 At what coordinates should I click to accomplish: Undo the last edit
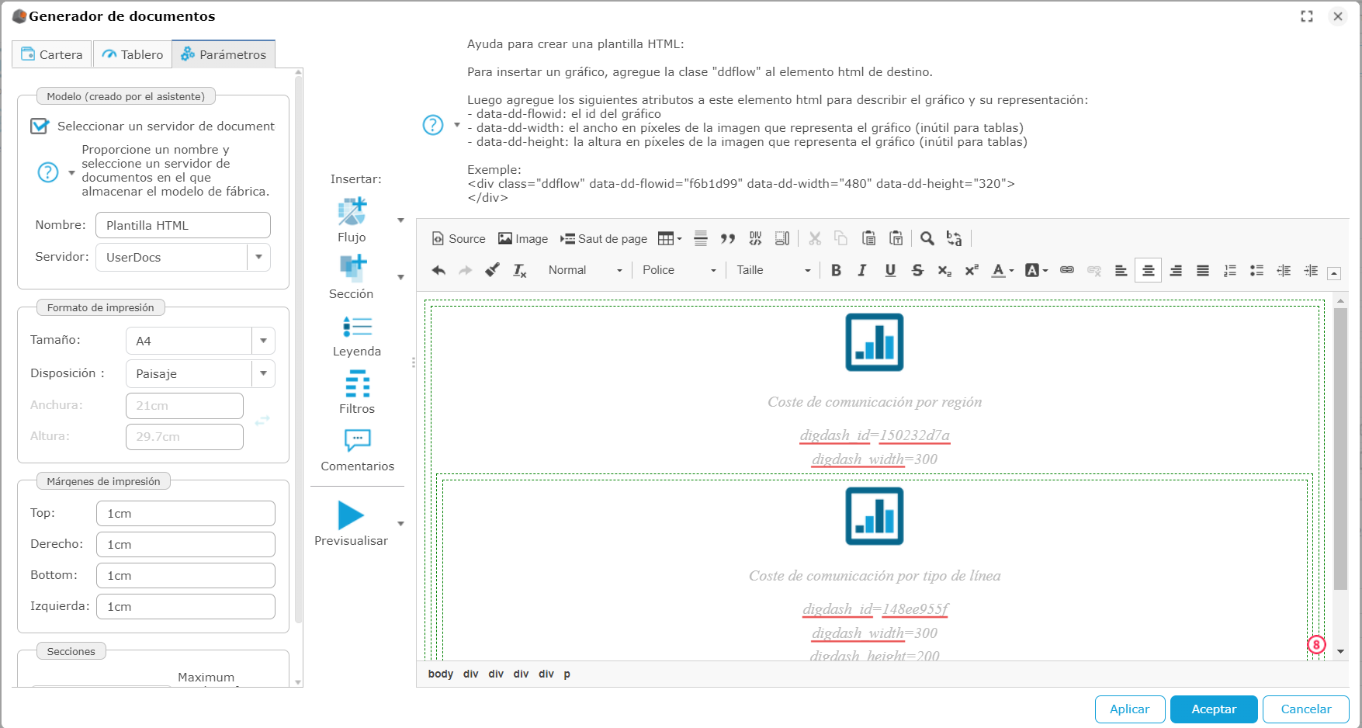(x=438, y=270)
